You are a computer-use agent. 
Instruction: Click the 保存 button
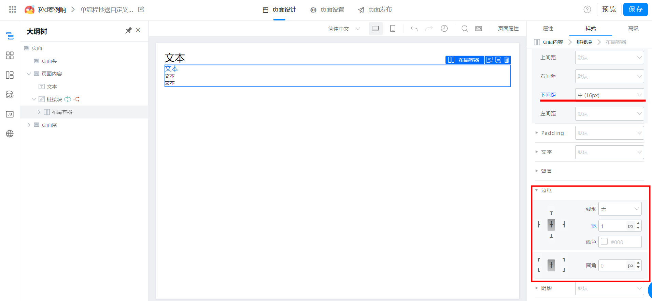(x=636, y=10)
